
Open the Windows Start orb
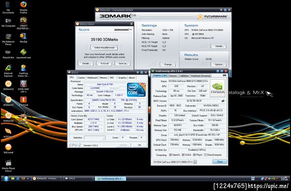pyautogui.click(x=6, y=178)
